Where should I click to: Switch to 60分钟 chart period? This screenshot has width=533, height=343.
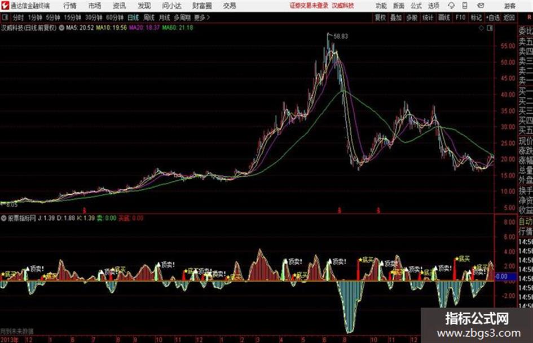115,17
